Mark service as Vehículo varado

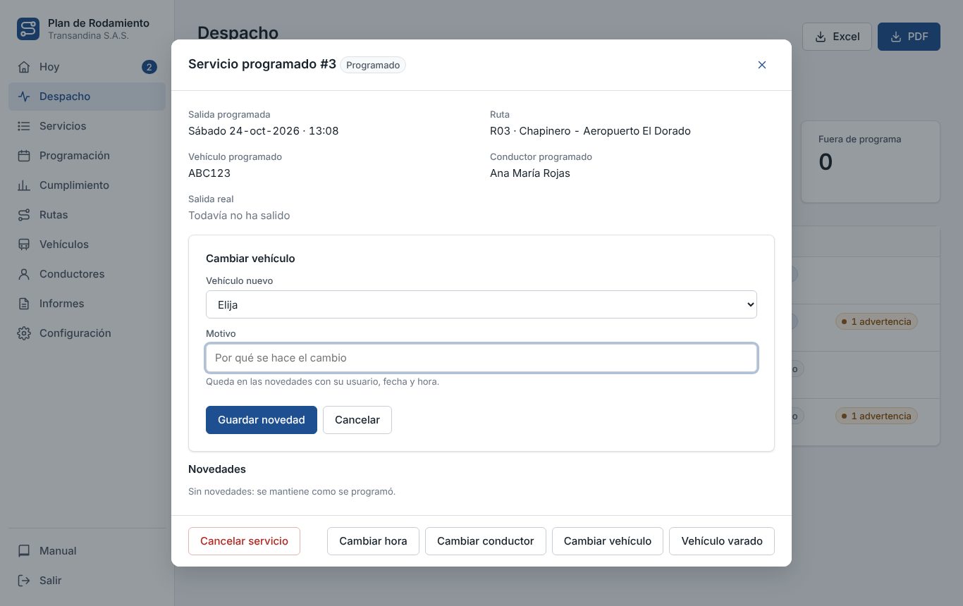pos(722,541)
